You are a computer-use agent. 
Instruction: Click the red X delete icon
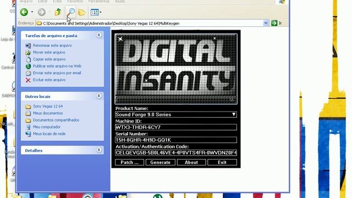point(28,80)
